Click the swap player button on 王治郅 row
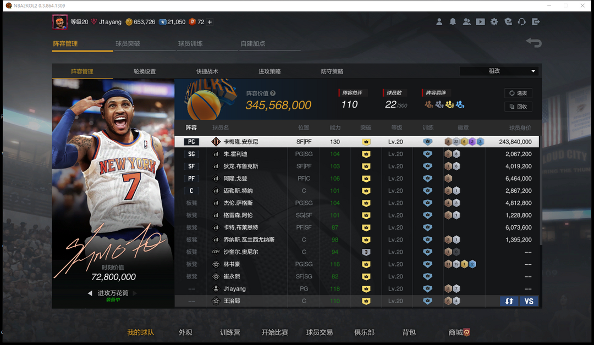This screenshot has width=594, height=345. [509, 301]
